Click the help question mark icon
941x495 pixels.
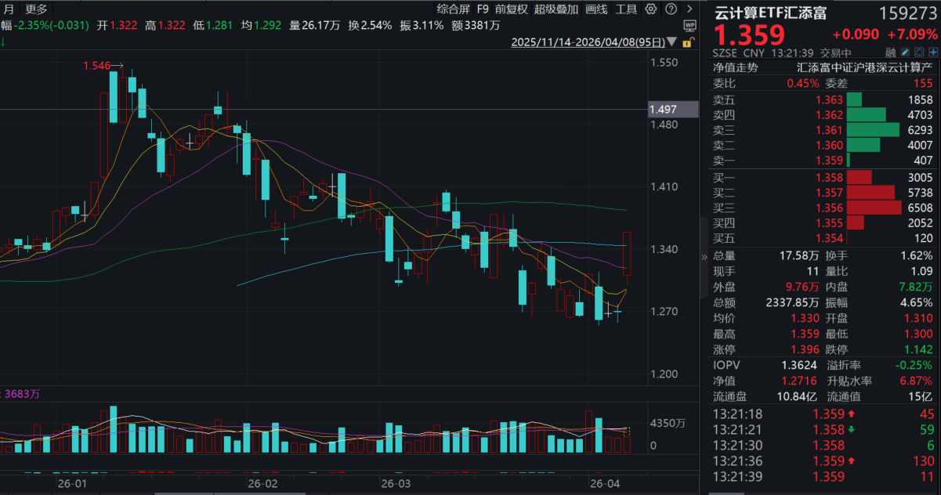coord(670,9)
